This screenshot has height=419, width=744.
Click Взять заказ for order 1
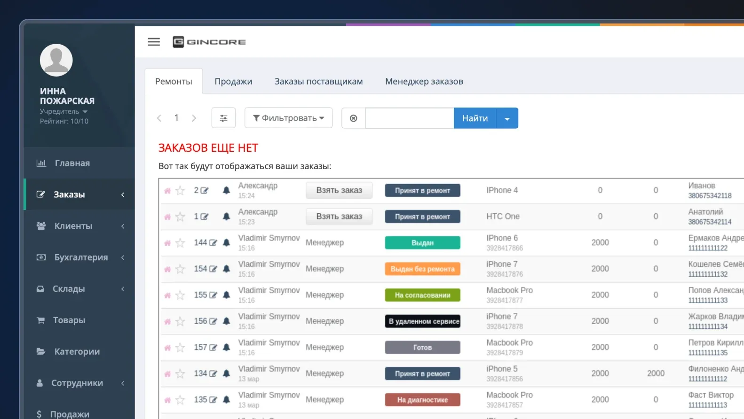tap(339, 217)
